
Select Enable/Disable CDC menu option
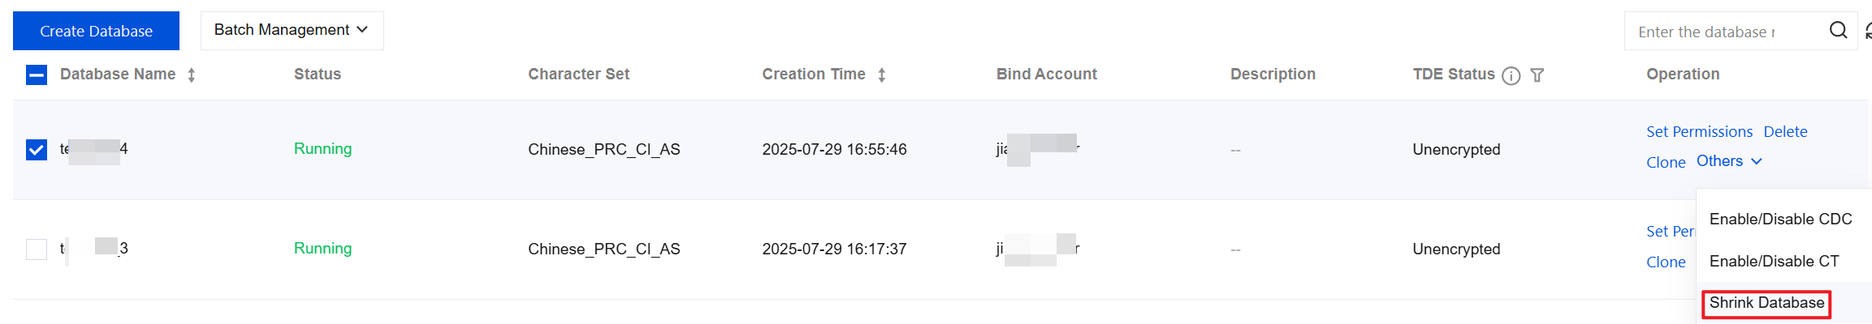[x=1780, y=220]
